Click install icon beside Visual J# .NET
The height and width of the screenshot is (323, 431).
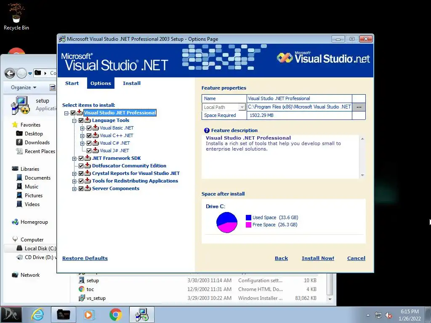point(96,151)
